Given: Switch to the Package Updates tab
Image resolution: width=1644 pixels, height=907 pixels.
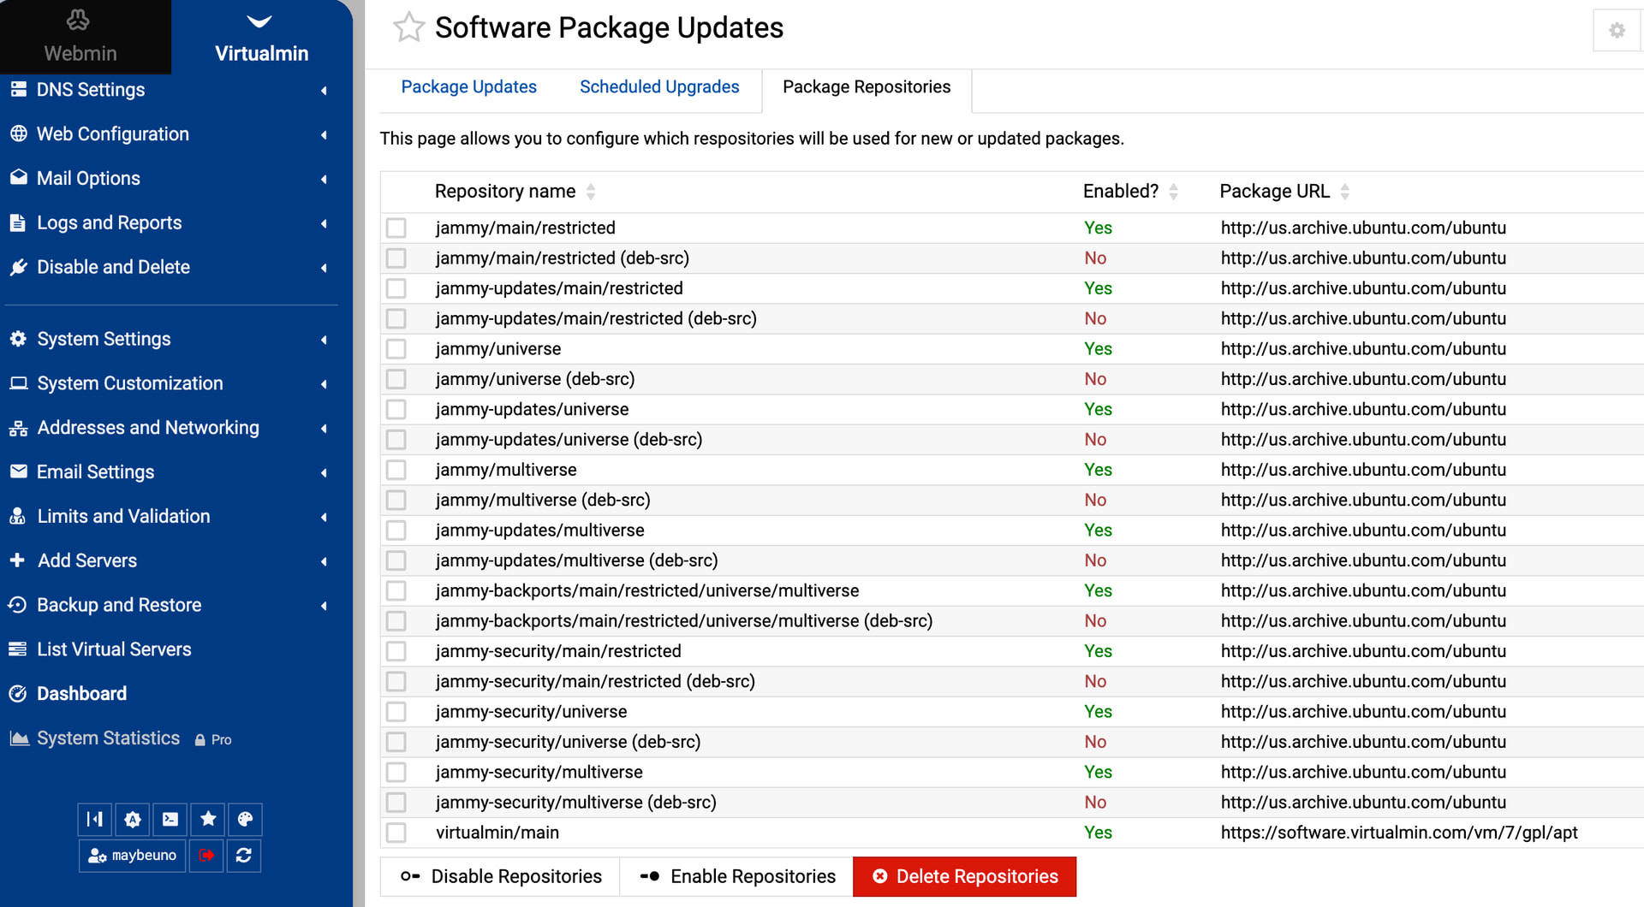Looking at the screenshot, I should pyautogui.click(x=468, y=86).
